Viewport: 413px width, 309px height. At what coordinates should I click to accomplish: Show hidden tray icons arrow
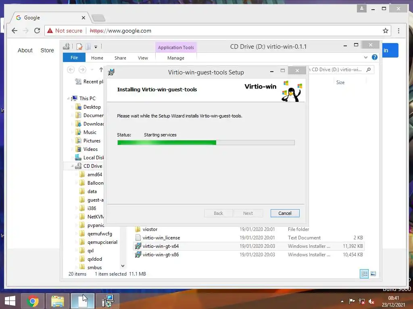[342, 301]
